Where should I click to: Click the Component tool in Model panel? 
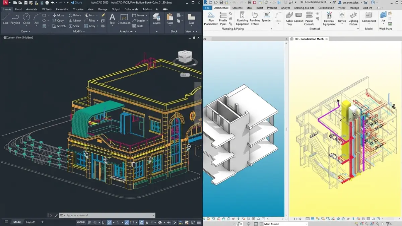click(369, 17)
